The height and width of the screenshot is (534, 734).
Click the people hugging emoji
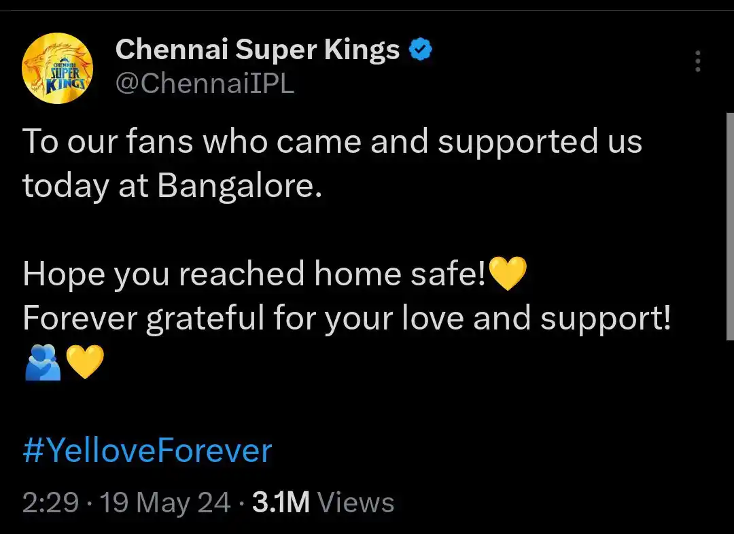point(42,362)
